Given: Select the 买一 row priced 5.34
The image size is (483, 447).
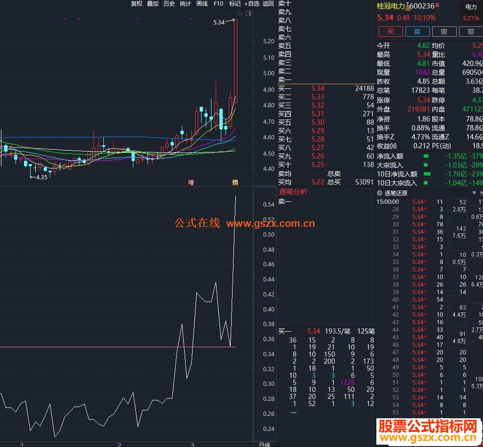Looking at the screenshot, I should click(x=326, y=88).
